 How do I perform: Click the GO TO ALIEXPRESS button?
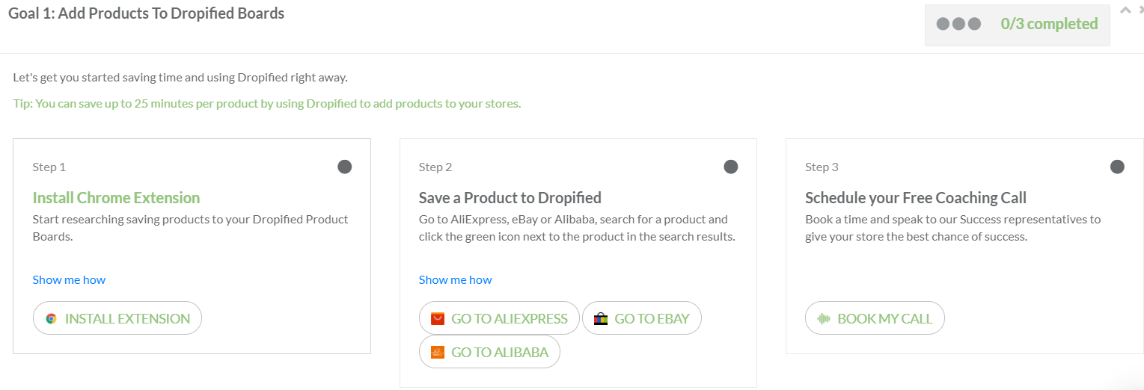(x=499, y=318)
